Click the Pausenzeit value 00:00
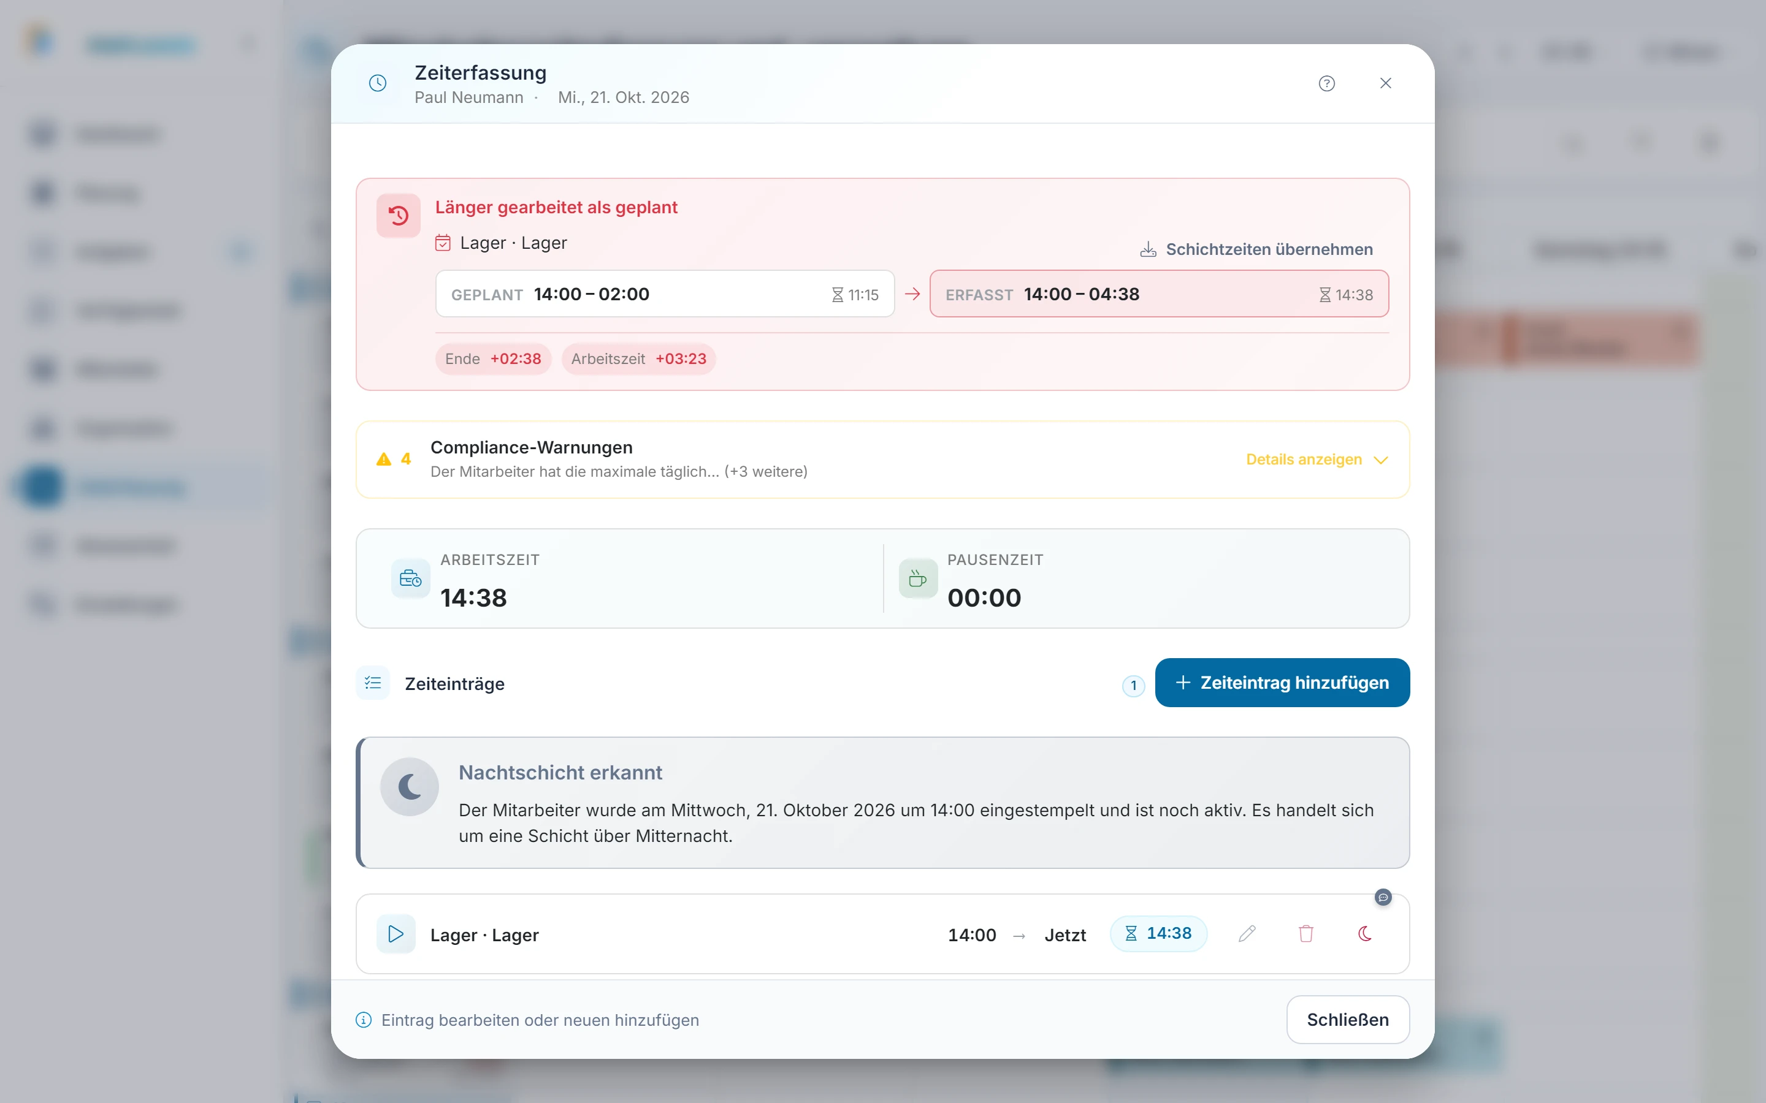1766x1103 pixels. click(x=984, y=598)
